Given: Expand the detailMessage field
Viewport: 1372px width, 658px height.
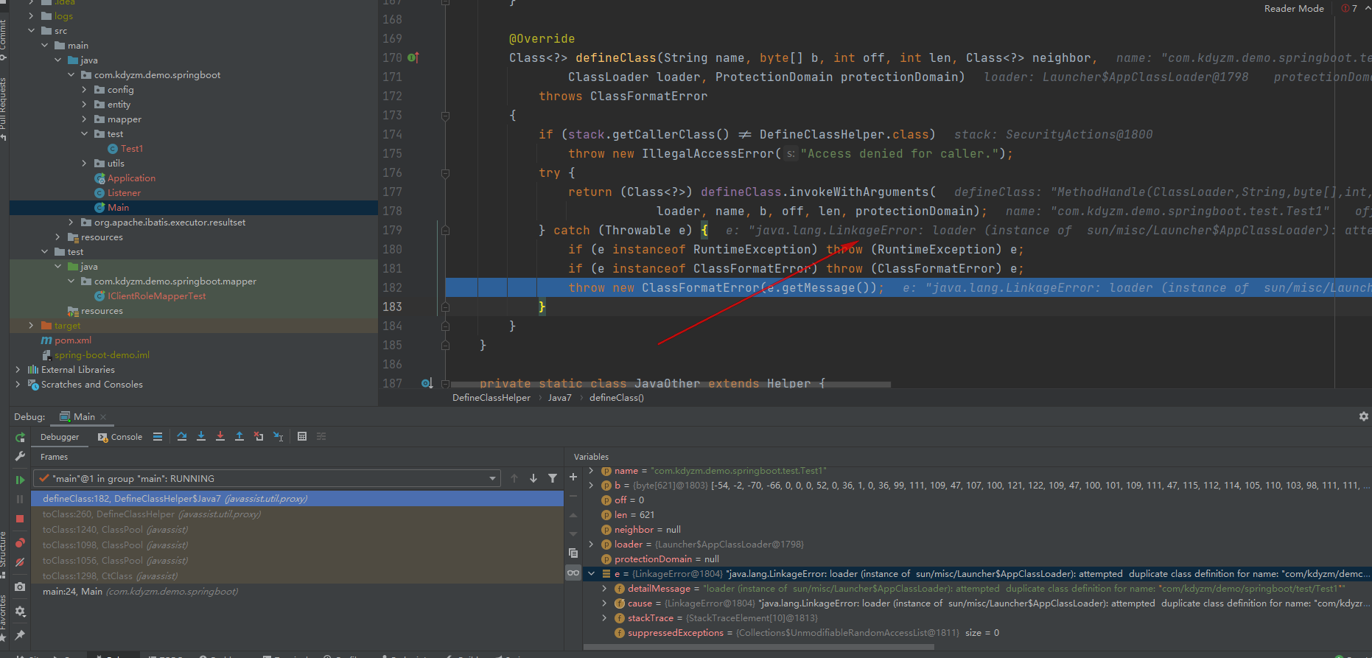Looking at the screenshot, I should tap(604, 589).
